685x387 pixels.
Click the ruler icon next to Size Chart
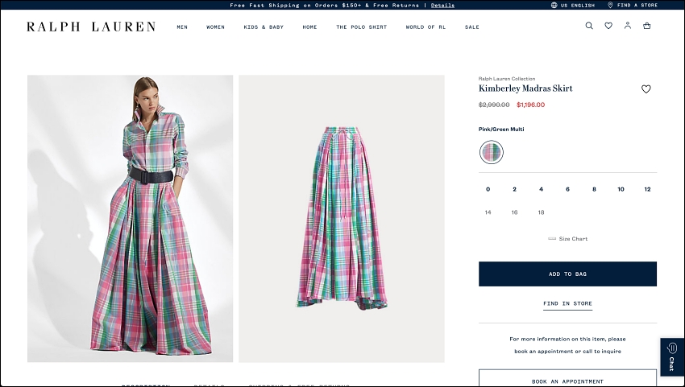point(552,239)
